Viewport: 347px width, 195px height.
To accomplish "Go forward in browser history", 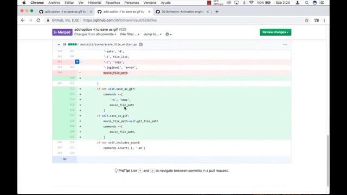I will (30, 20).
